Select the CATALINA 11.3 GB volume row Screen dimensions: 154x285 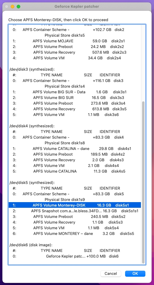75,171
